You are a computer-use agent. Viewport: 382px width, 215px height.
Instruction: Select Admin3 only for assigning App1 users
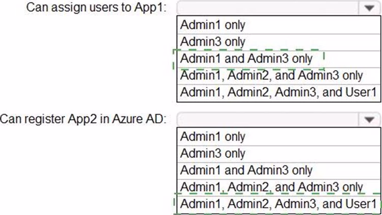tap(213, 41)
